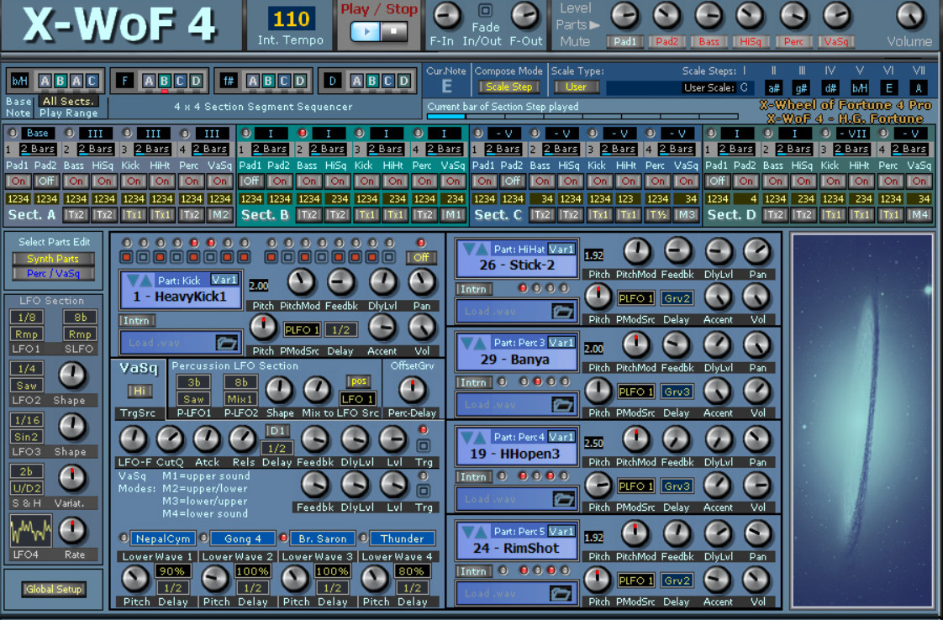Image resolution: width=943 pixels, height=620 pixels.
Task: Step Kick part sound down with arrow
Action: tap(133, 281)
